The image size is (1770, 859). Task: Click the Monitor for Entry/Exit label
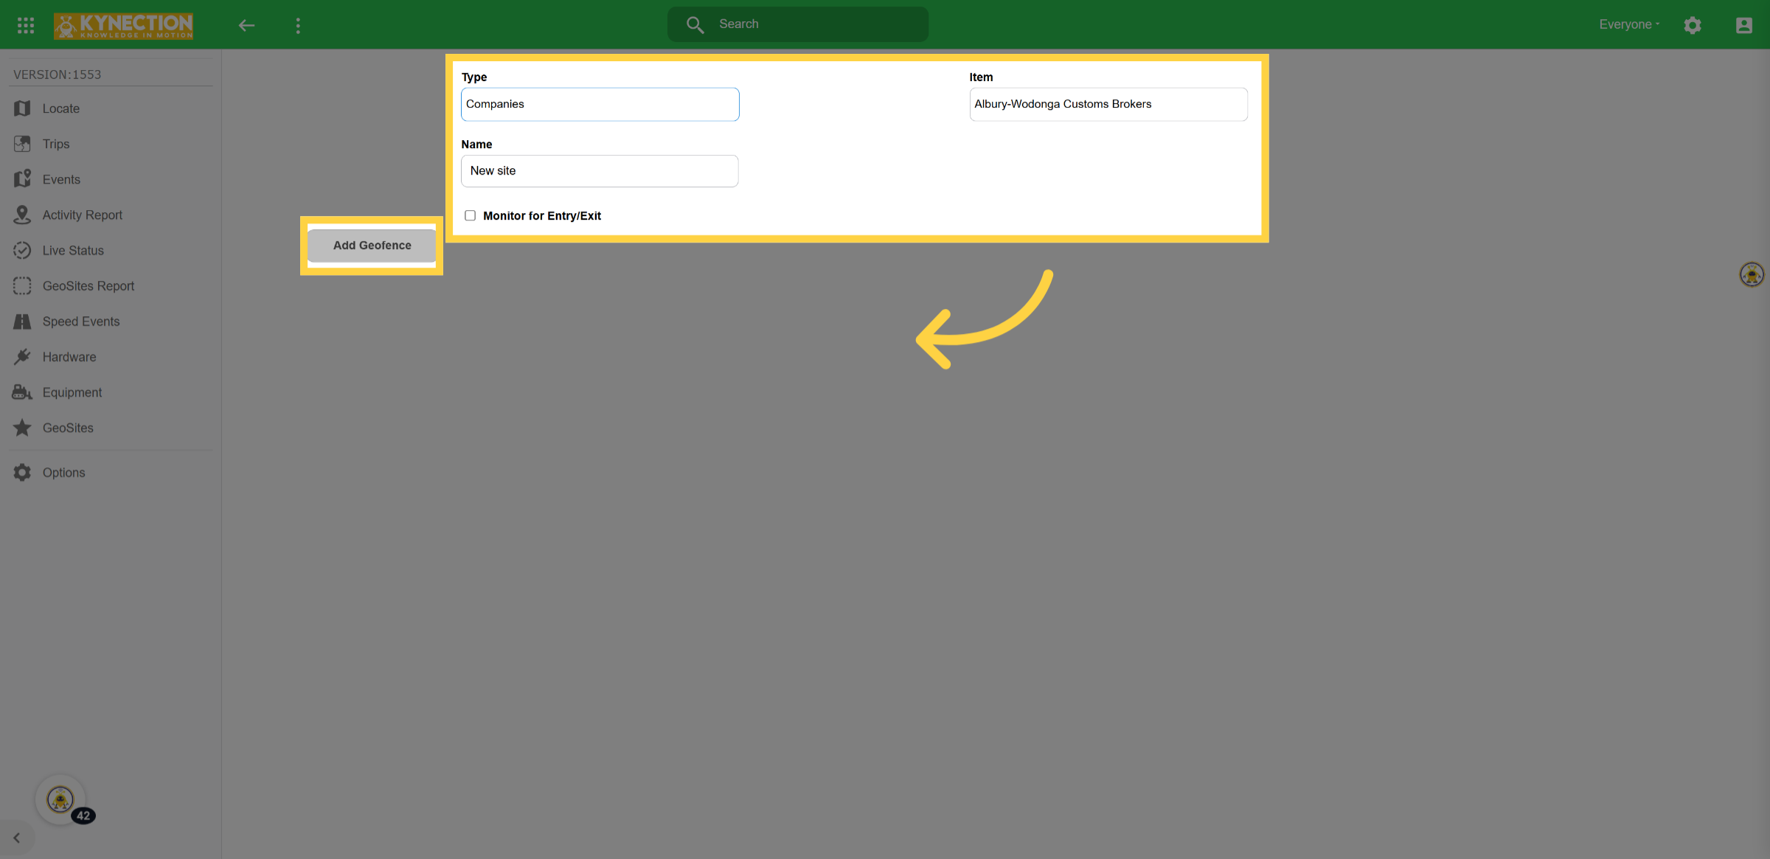[x=542, y=215]
